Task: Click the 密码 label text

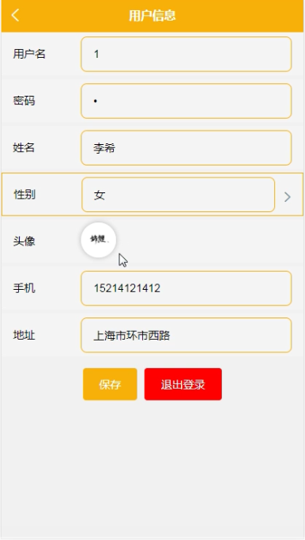Action: [x=24, y=101]
